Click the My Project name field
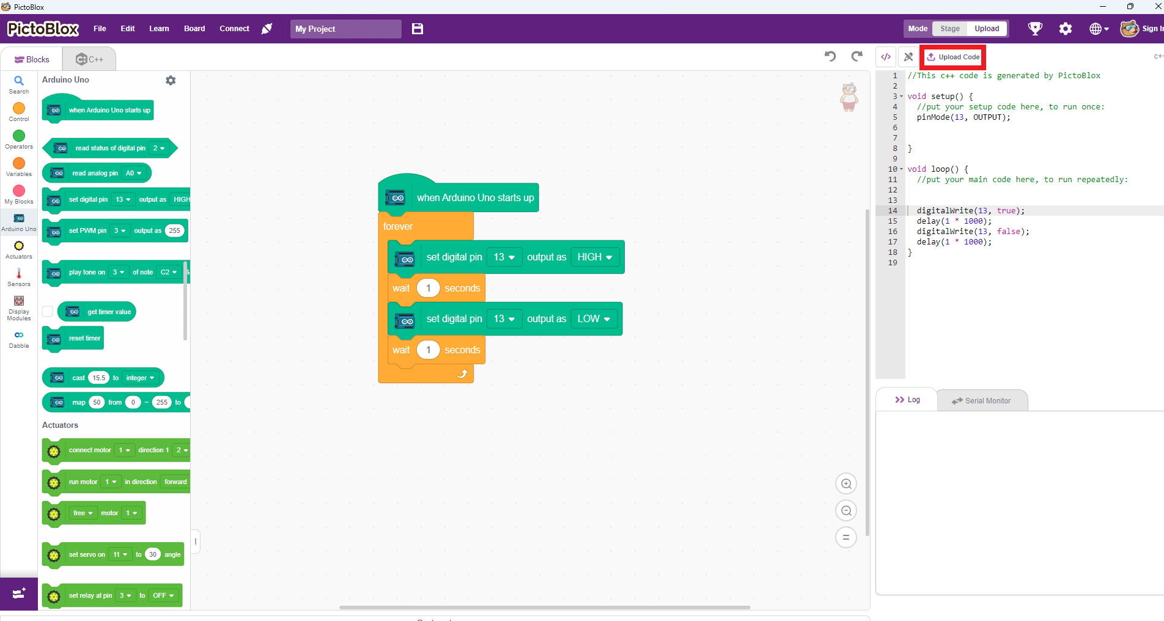The image size is (1164, 621). (x=345, y=29)
